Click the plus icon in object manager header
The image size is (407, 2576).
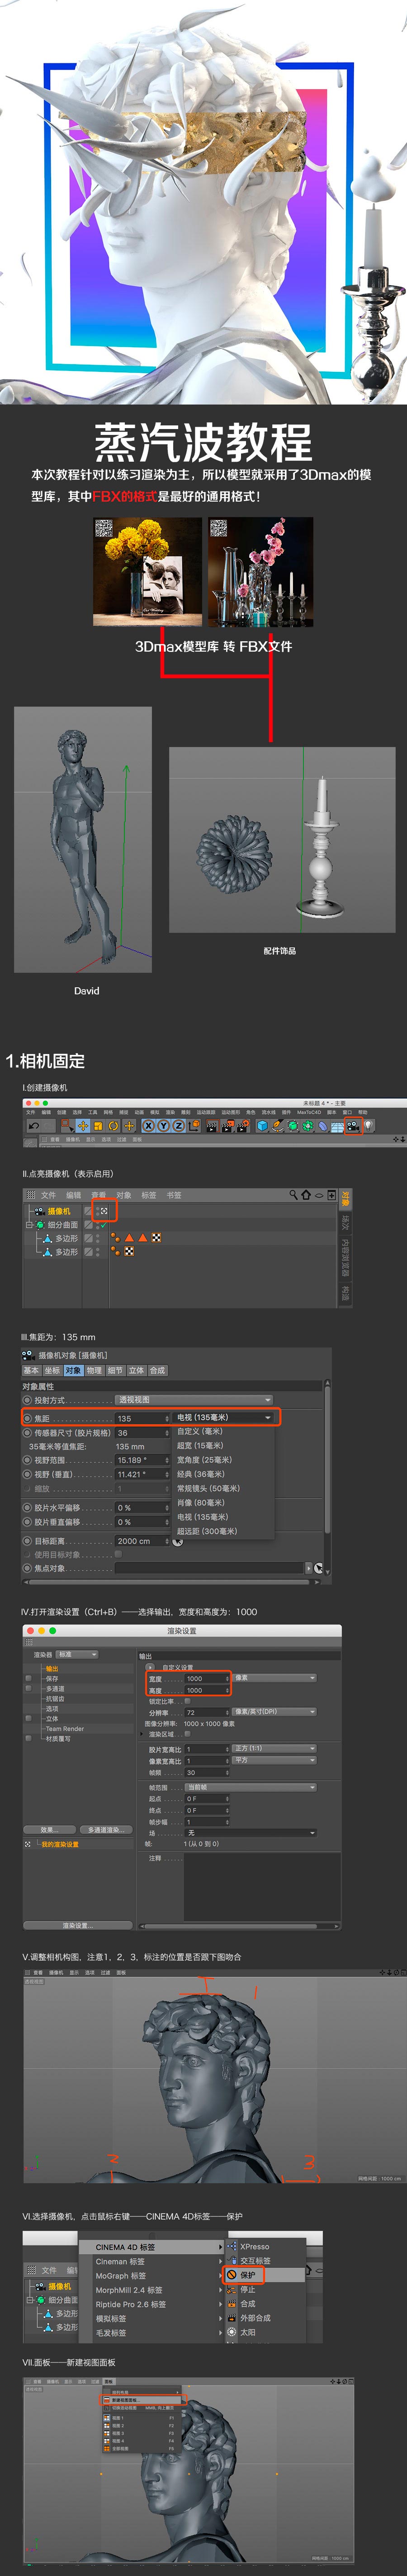point(332,1194)
